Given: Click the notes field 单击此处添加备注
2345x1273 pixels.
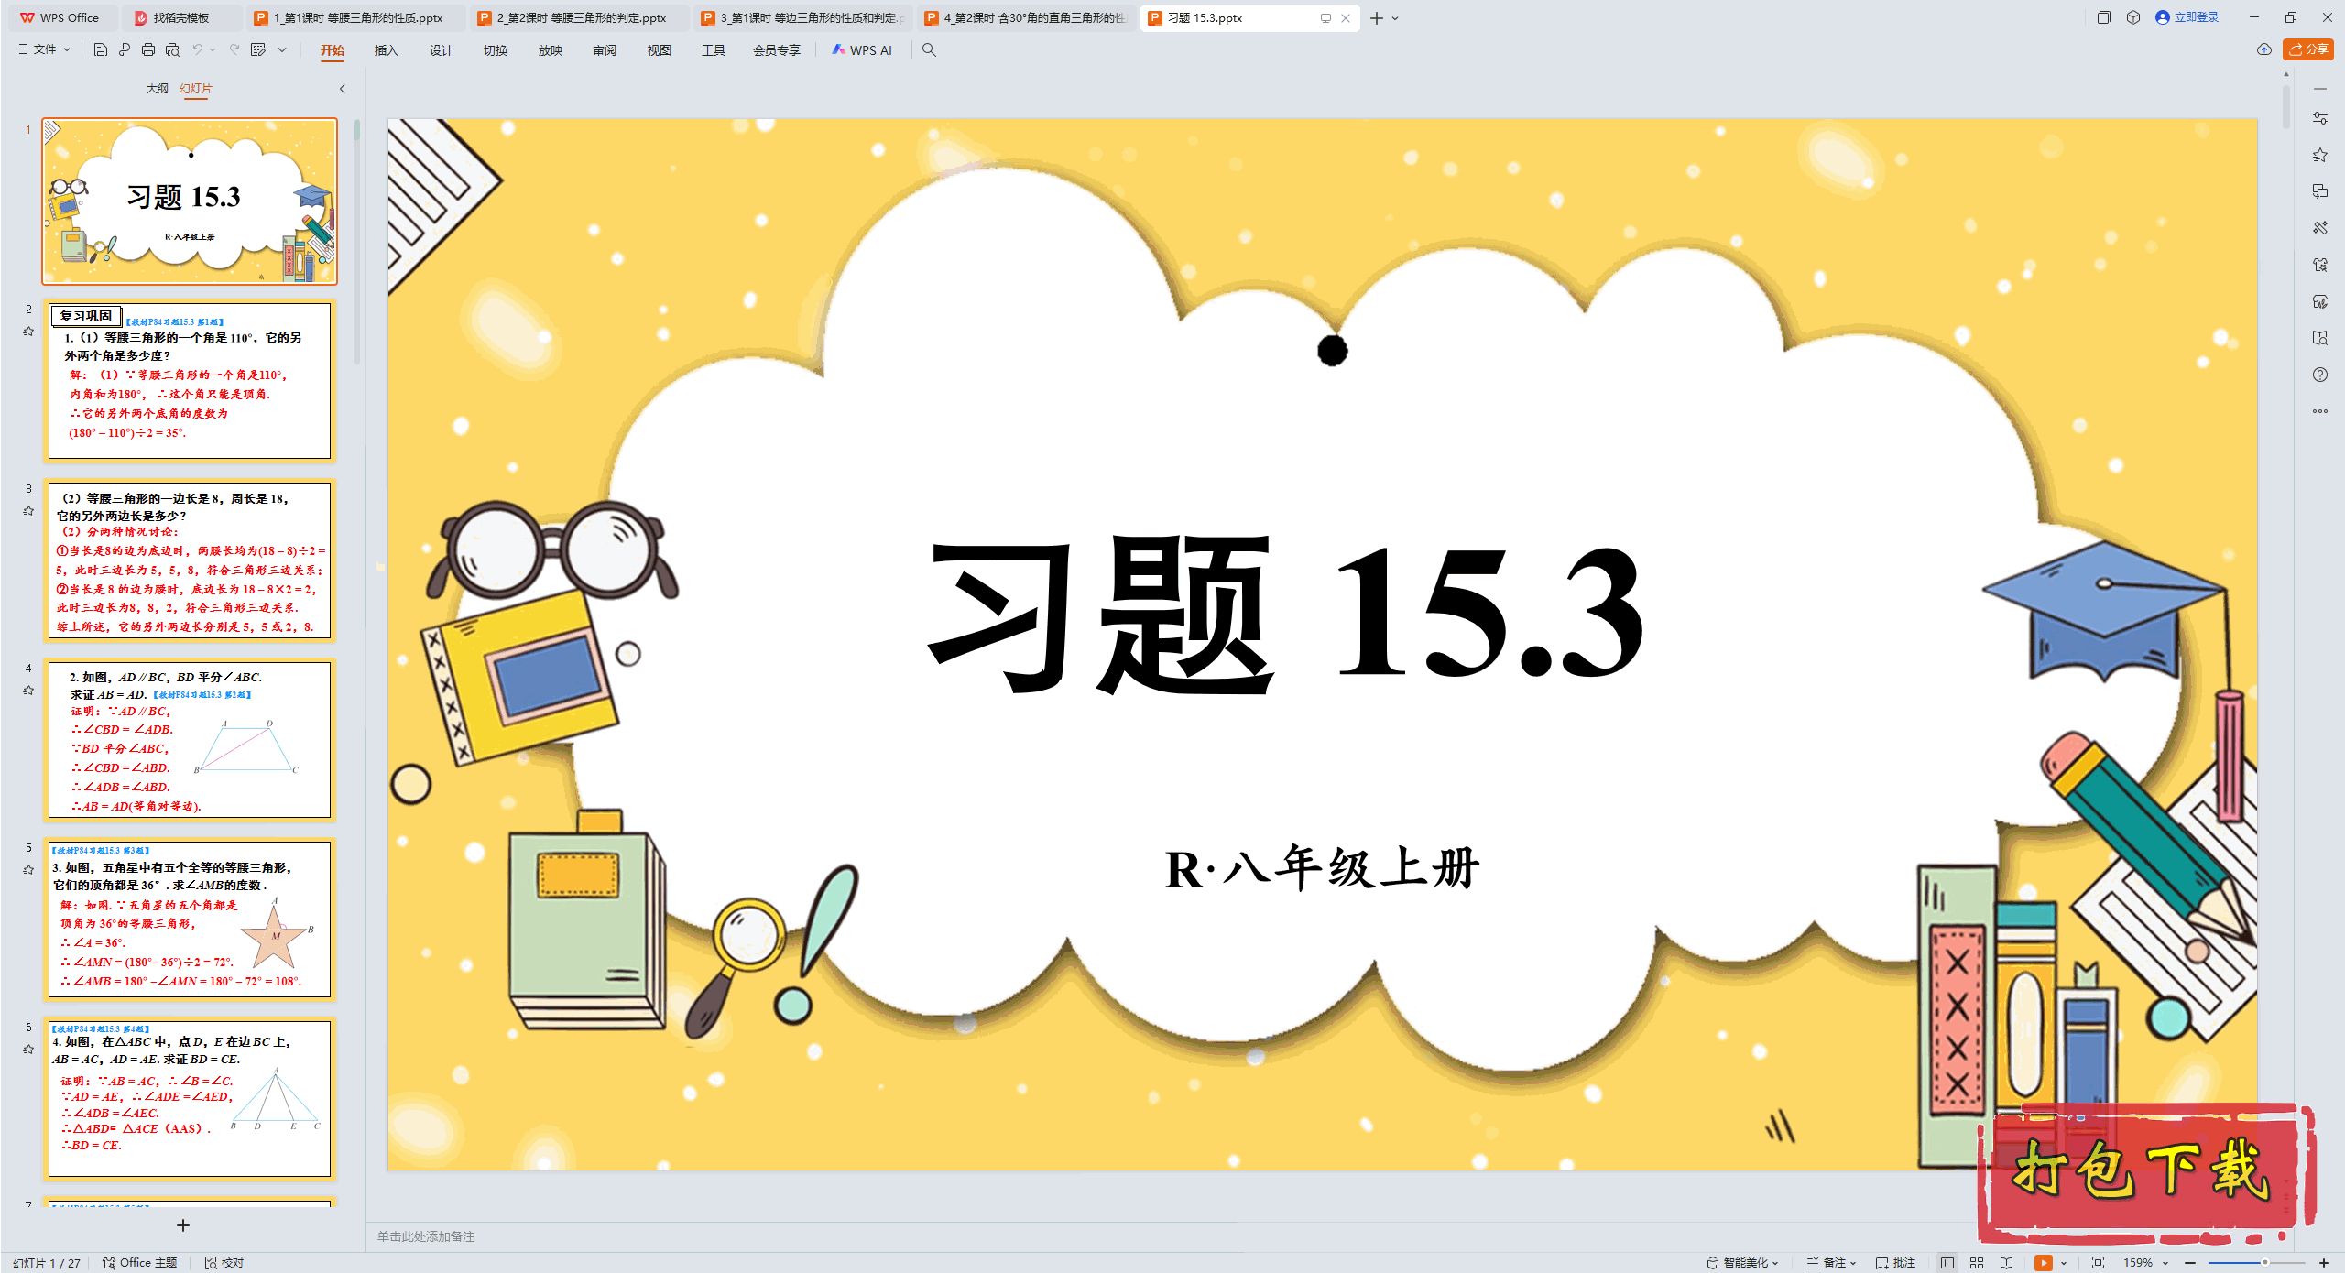Looking at the screenshot, I should (426, 1236).
